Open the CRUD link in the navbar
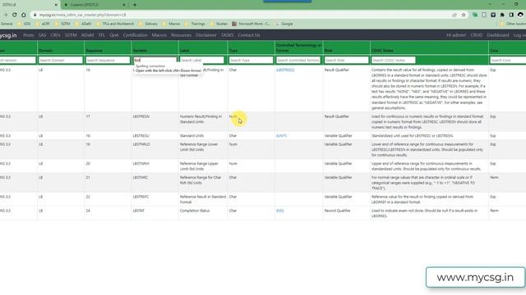 point(477,35)
